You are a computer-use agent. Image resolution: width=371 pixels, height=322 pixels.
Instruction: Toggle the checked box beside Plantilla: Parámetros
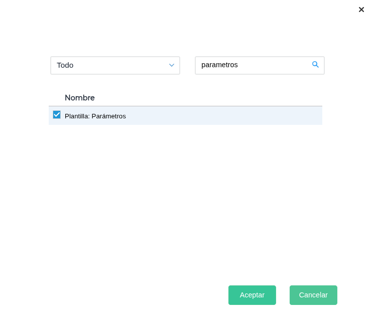57,115
